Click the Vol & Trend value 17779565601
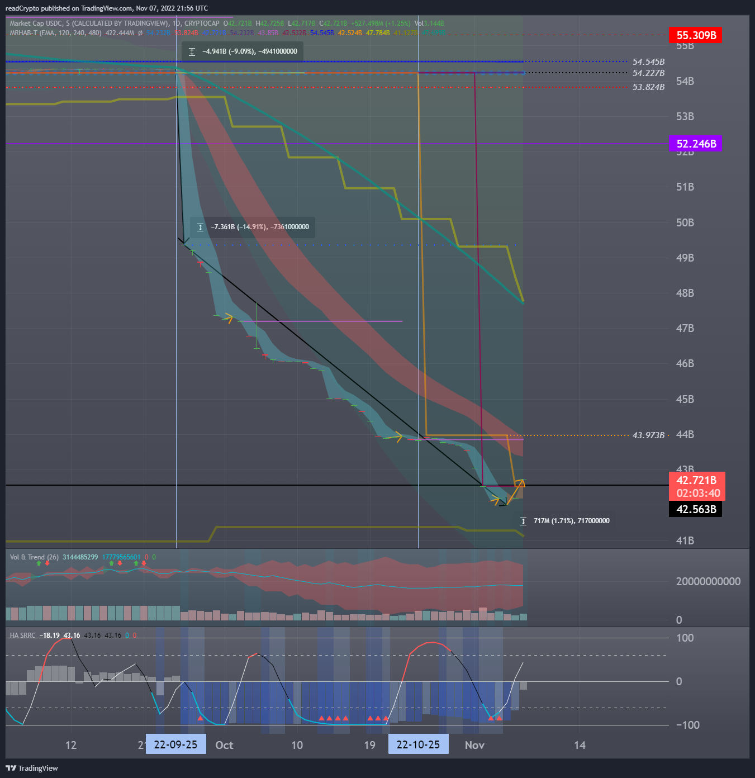755x778 pixels. (121, 557)
